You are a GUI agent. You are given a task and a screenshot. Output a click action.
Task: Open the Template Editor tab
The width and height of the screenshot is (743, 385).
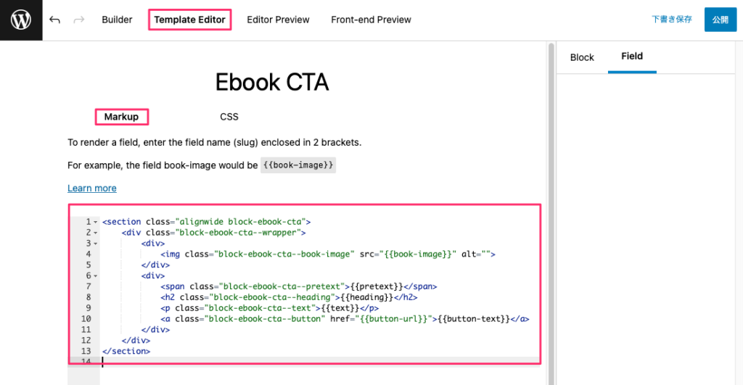(x=189, y=20)
